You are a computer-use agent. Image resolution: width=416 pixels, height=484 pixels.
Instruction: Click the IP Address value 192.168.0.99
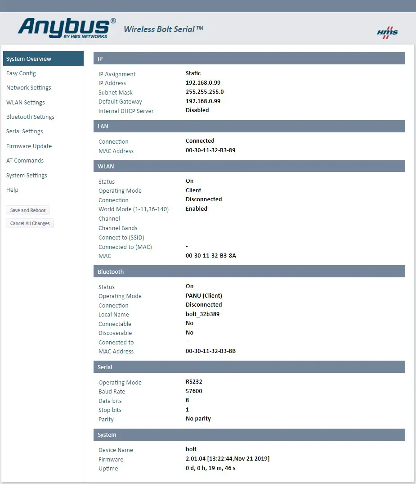click(203, 83)
